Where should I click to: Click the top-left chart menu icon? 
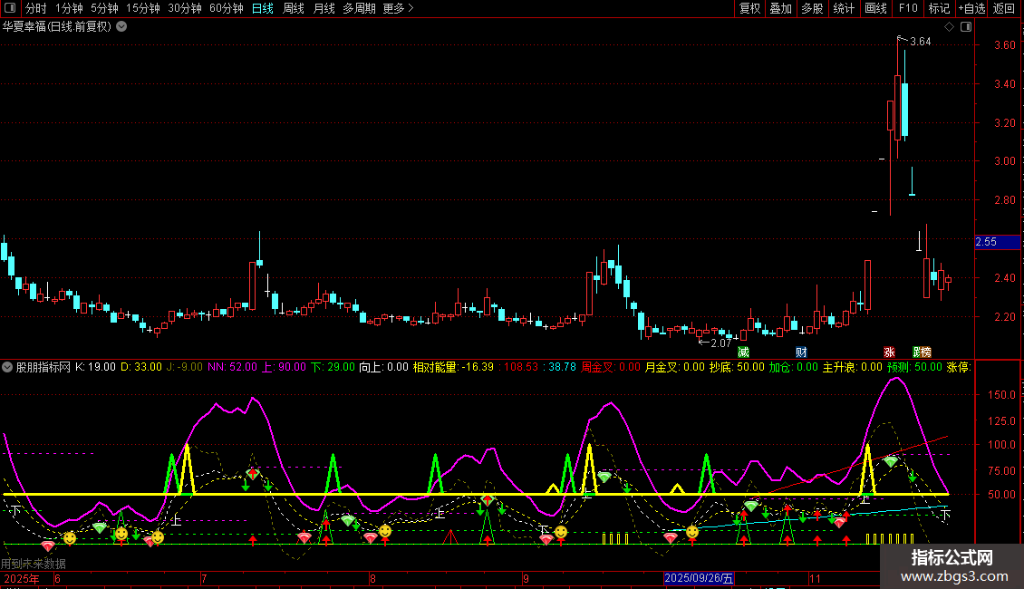pyautogui.click(x=10, y=8)
